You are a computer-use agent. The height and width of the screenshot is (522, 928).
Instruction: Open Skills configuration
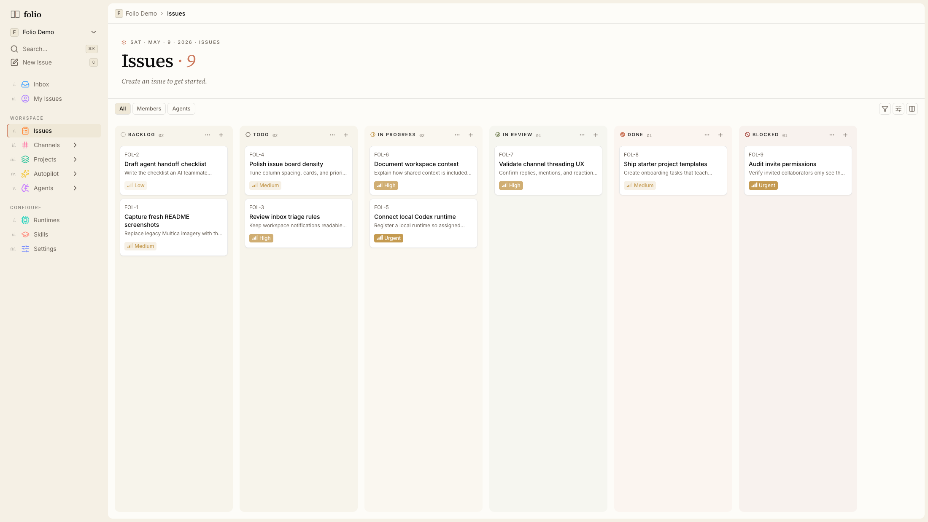[54, 234]
